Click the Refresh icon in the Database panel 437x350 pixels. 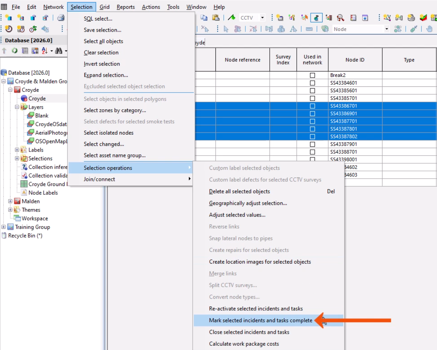click(15, 50)
